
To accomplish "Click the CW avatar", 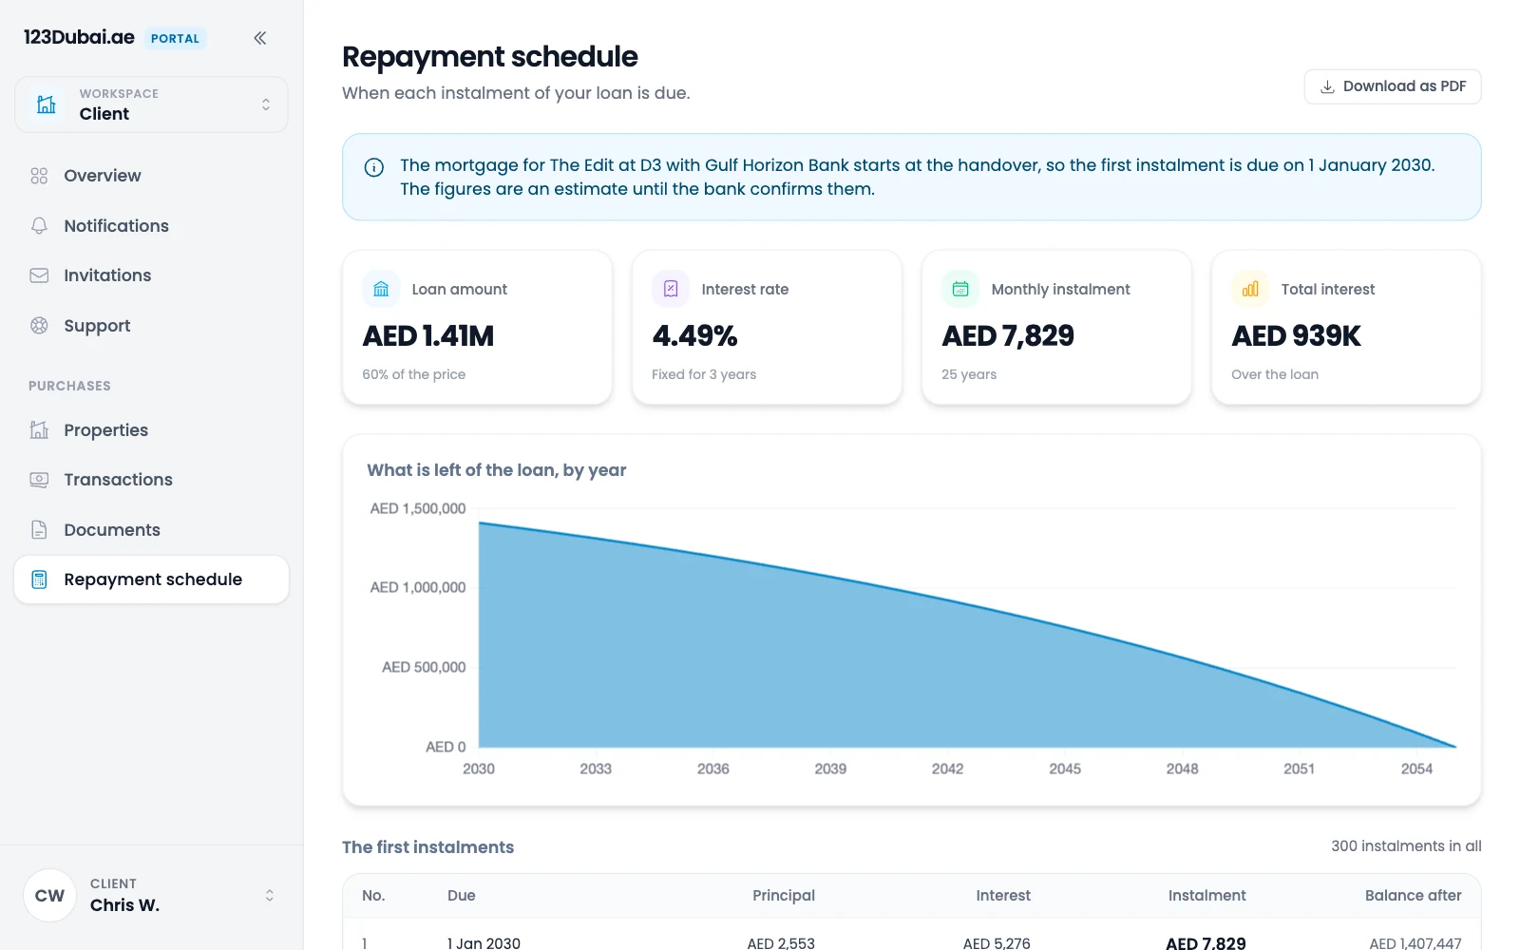I will tap(49, 895).
